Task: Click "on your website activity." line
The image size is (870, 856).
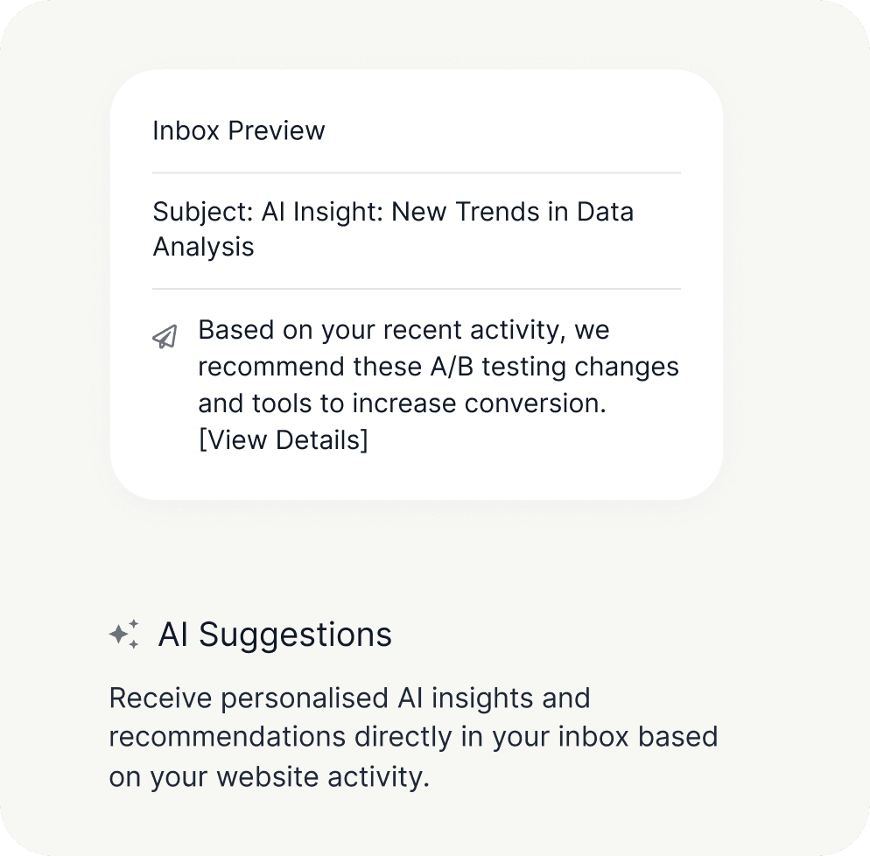Action: 269,775
